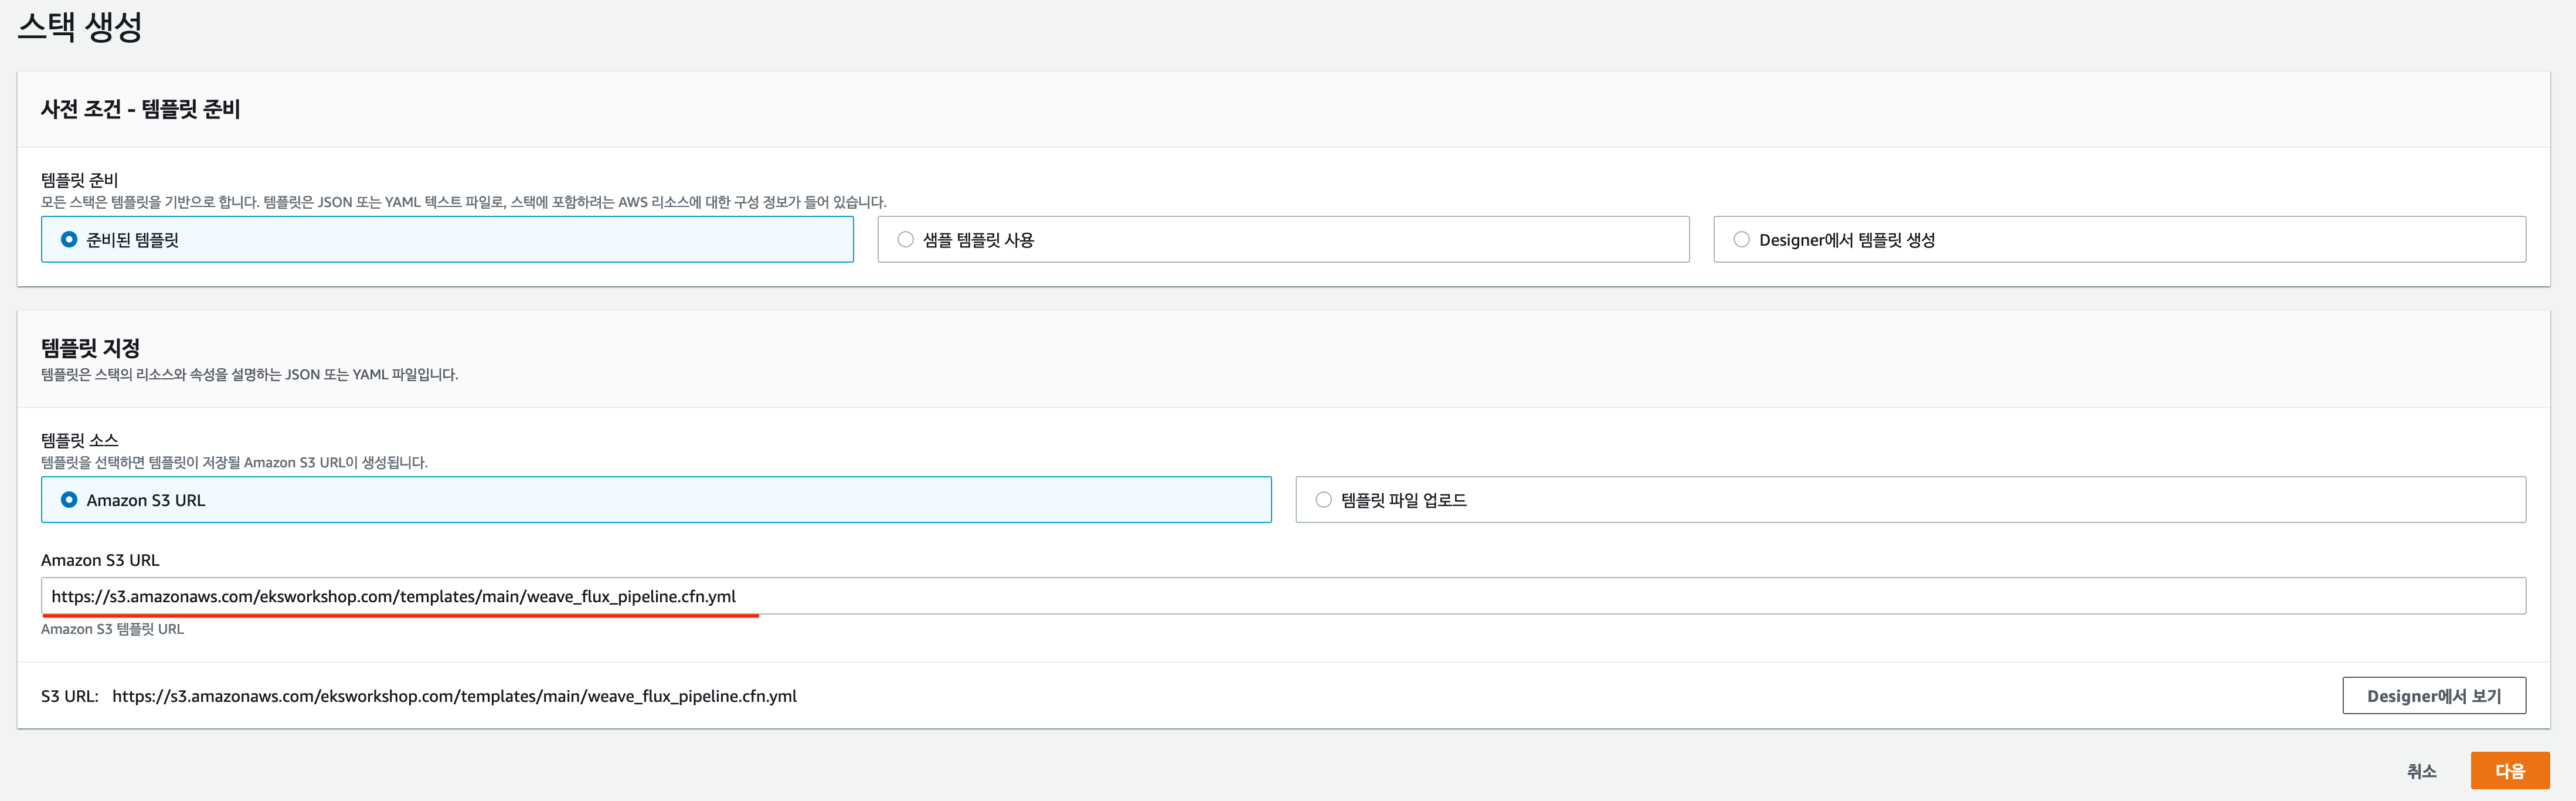2576x801 pixels.
Task: Click the Amazon S3 URL label above the input
Action: click(100, 560)
